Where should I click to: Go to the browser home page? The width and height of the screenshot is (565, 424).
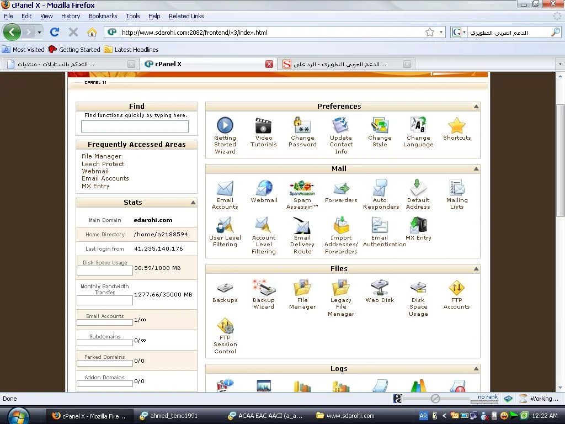[x=92, y=33]
